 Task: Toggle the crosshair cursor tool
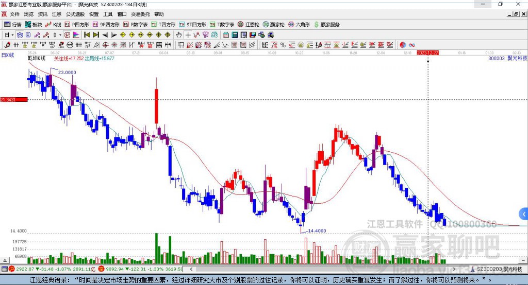pos(188,35)
